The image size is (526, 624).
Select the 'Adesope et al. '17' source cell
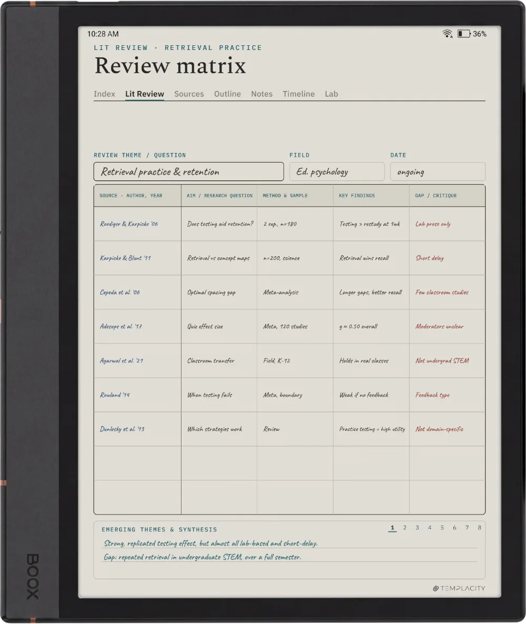pos(138,326)
